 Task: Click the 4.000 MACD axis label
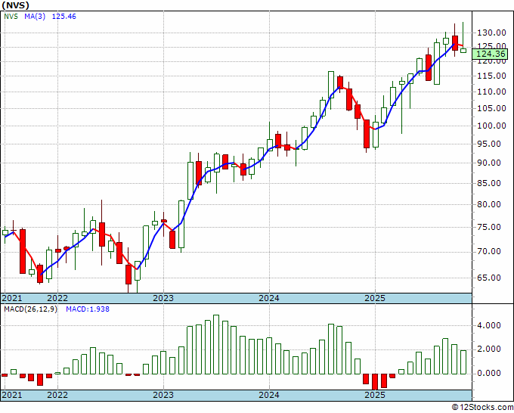point(489,325)
